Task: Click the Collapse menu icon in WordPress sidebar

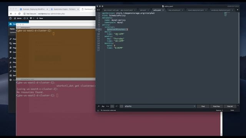Action: point(11,80)
